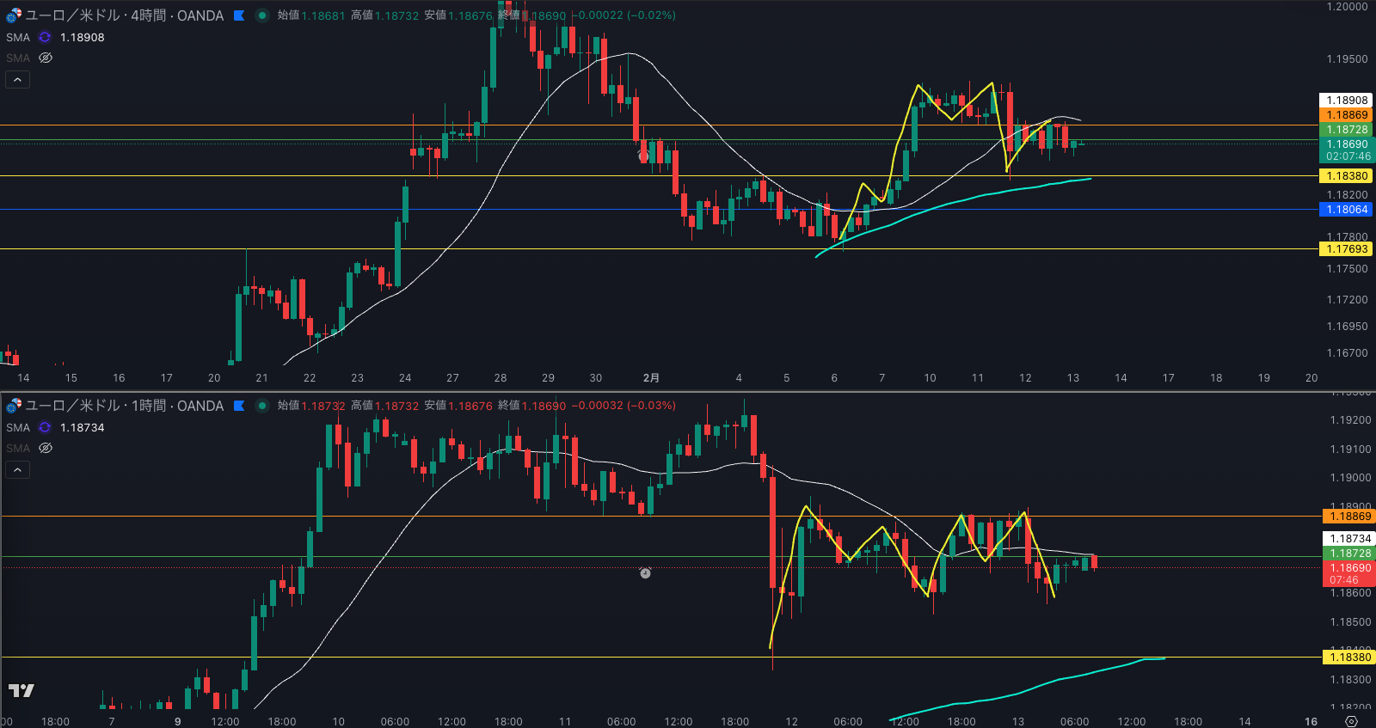Screen dimensions: 1376x728
Task: Click the purple SMA refresh icon on the 1-hour chart
Action: [45, 428]
